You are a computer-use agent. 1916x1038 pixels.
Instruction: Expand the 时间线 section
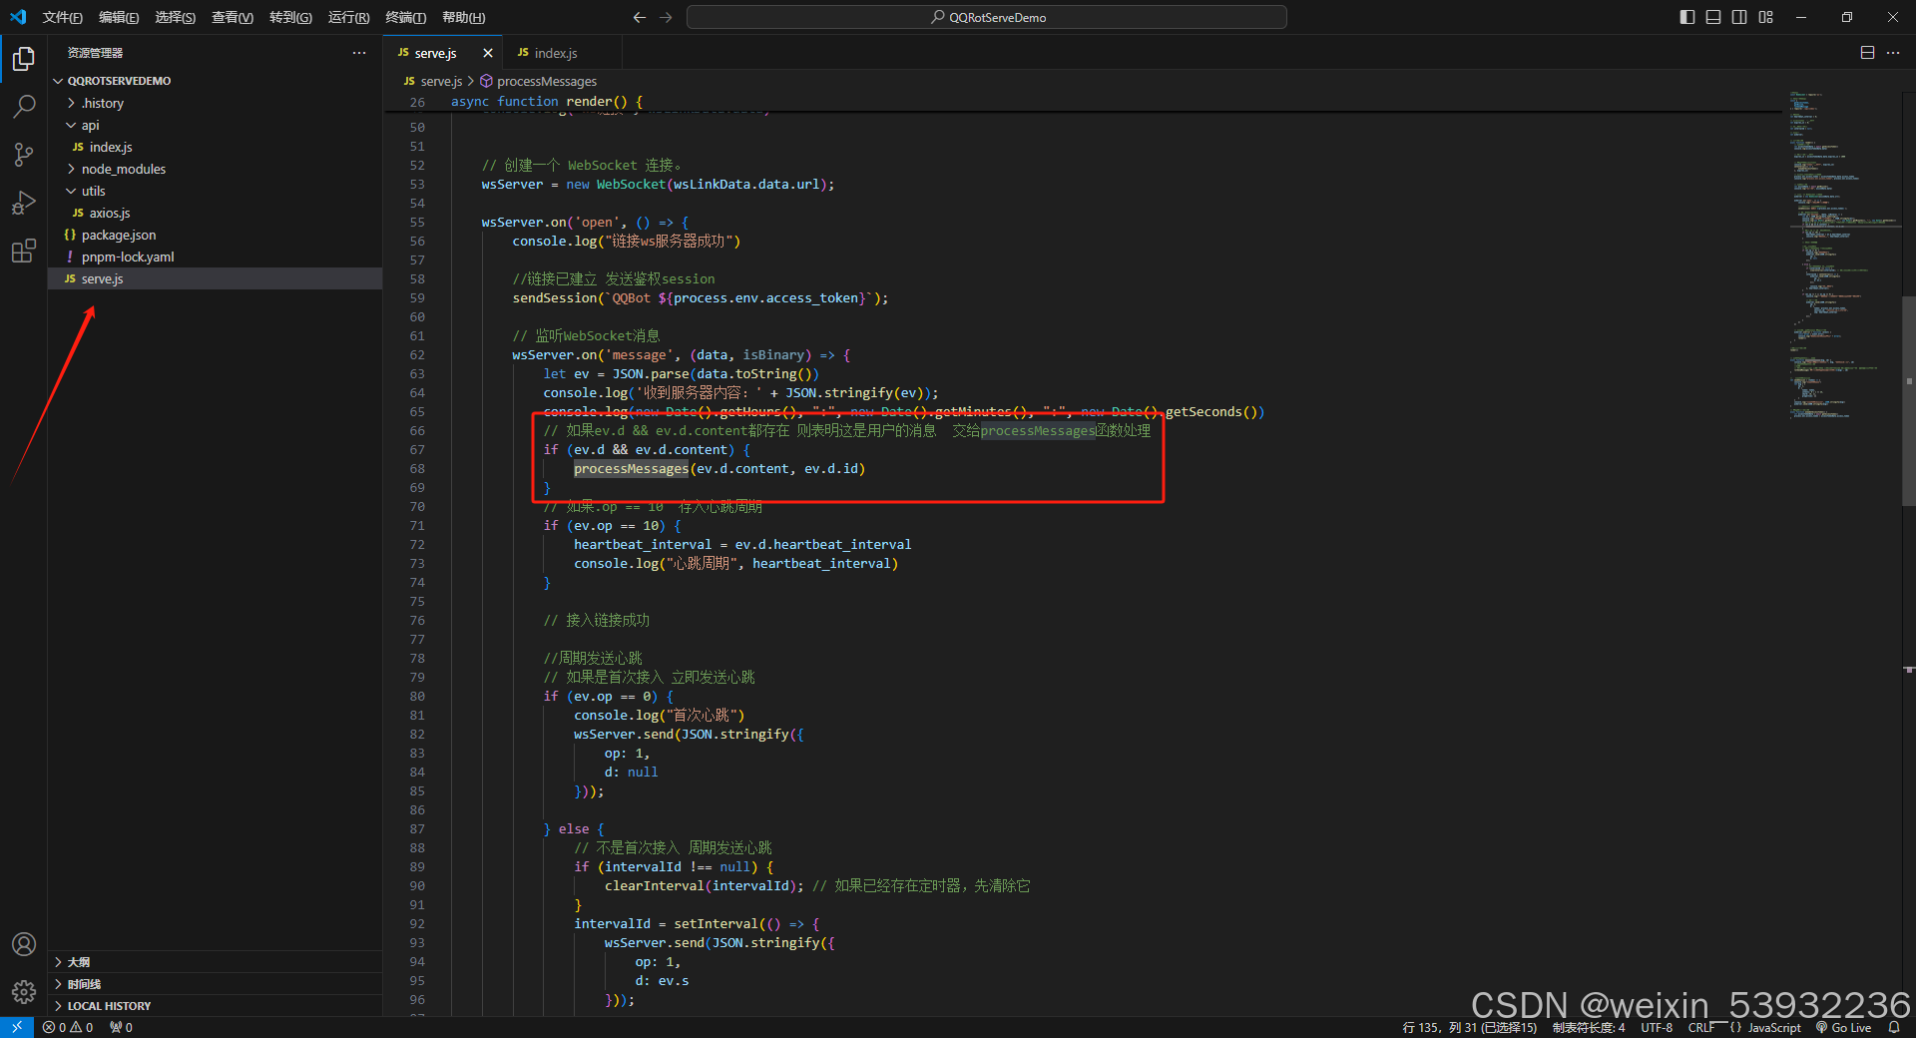84,983
